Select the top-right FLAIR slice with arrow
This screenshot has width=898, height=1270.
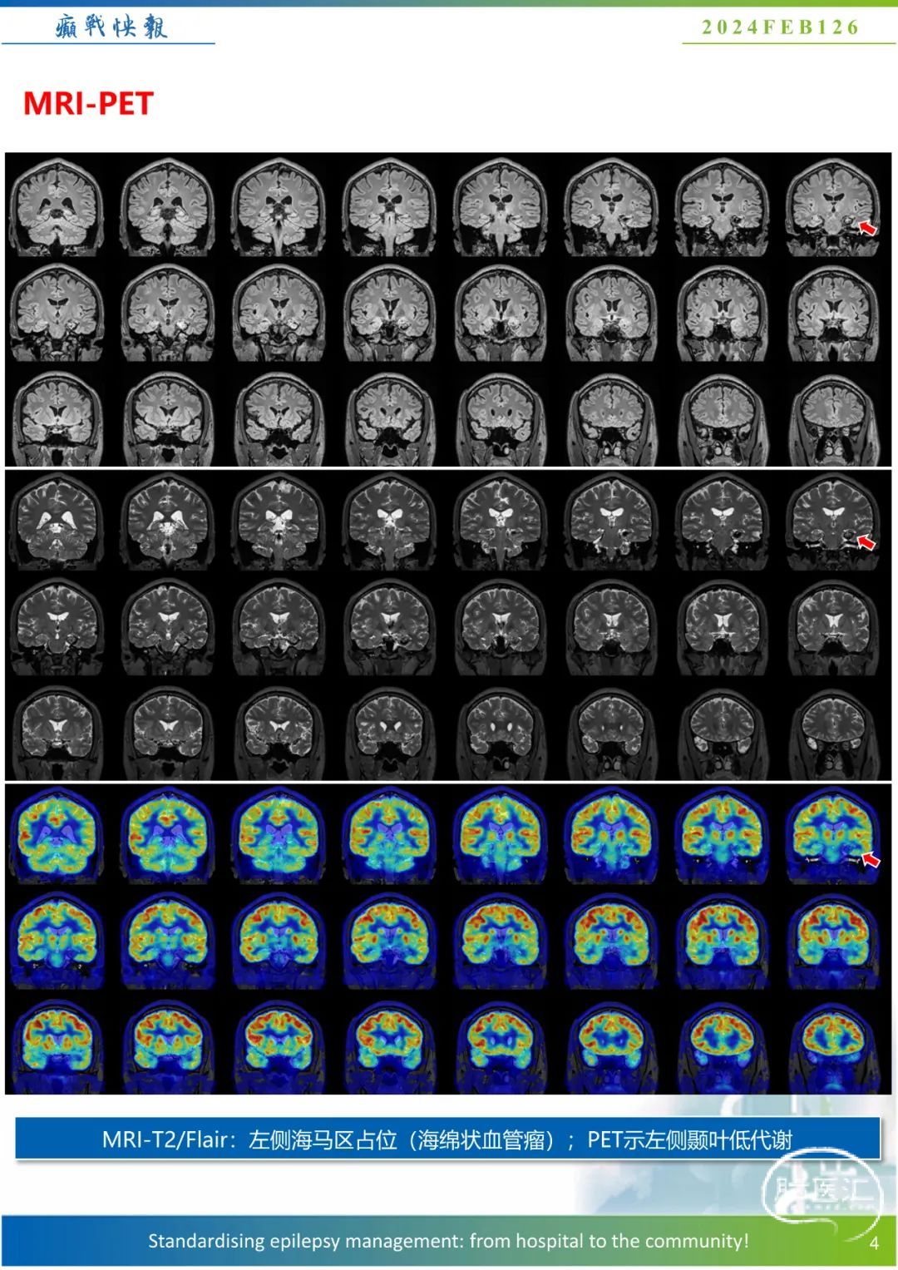[831, 206]
